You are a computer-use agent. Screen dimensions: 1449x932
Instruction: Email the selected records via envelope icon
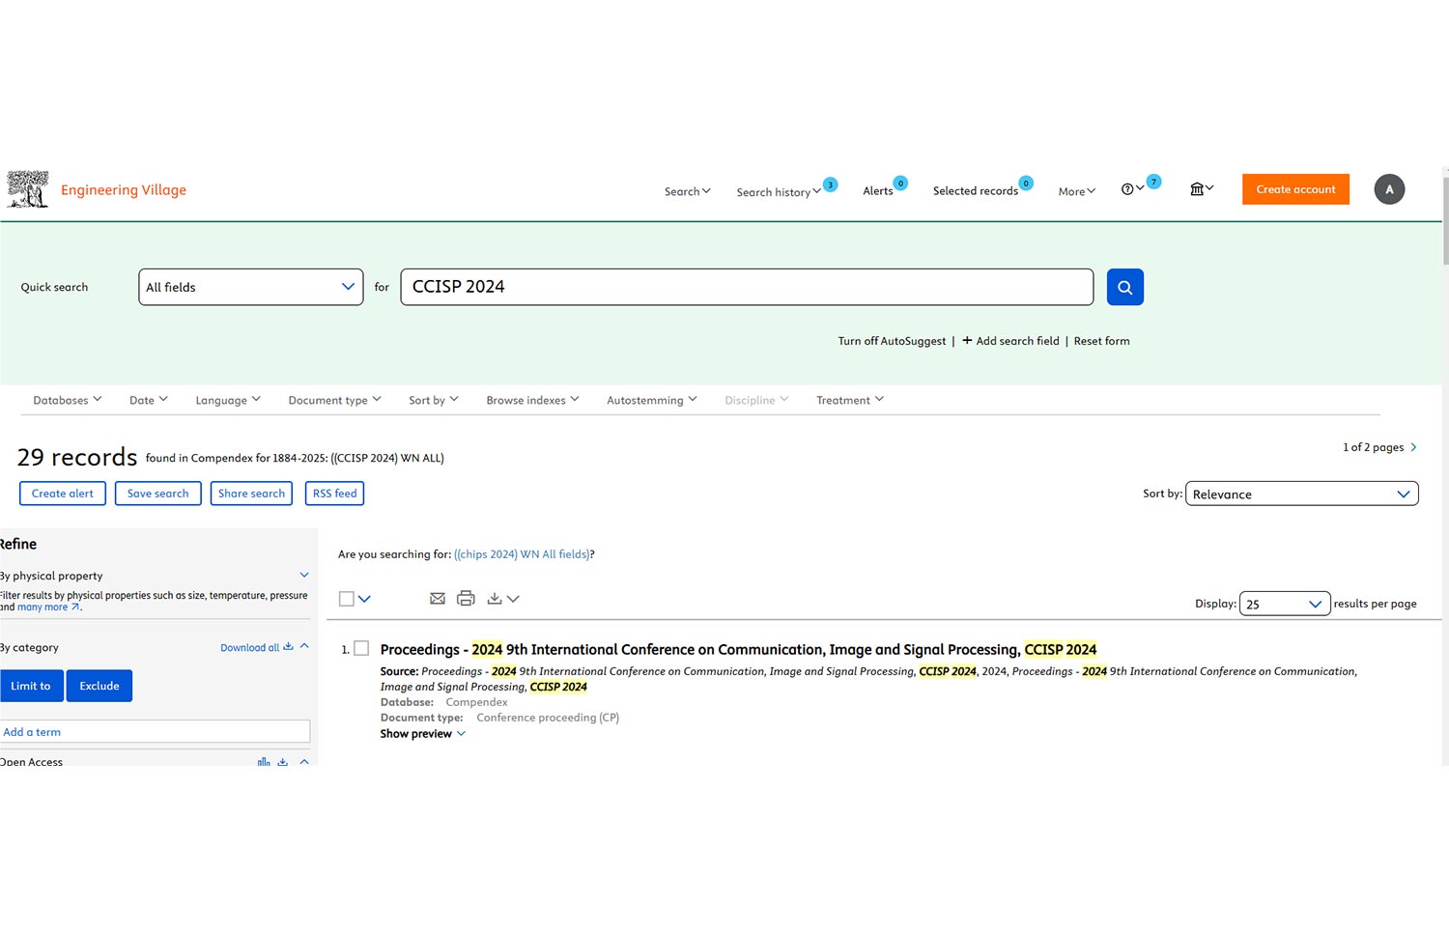438,599
